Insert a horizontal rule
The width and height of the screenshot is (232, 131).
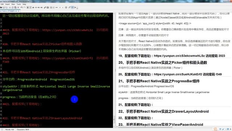click(x=57, y=7)
